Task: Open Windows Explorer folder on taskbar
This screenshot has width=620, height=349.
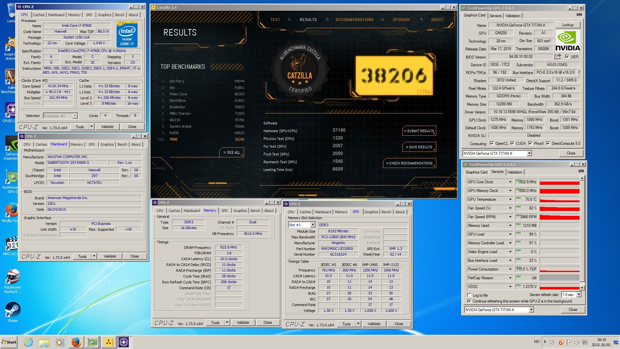Action: (x=44, y=342)
